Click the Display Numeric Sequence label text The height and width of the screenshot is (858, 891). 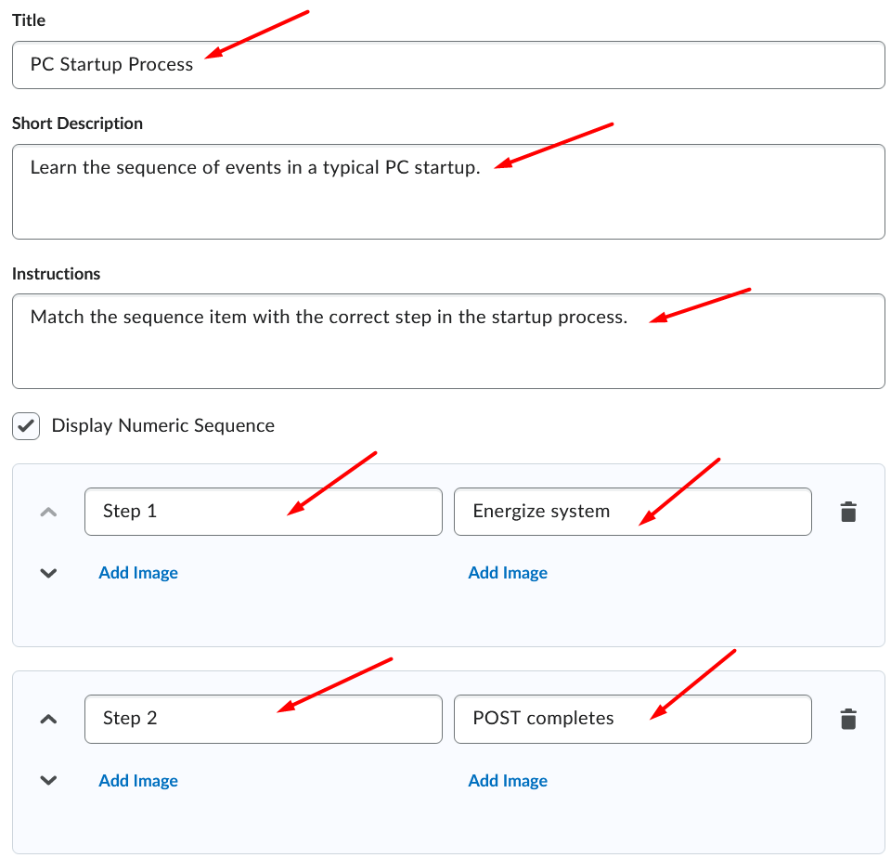[163, 426]
